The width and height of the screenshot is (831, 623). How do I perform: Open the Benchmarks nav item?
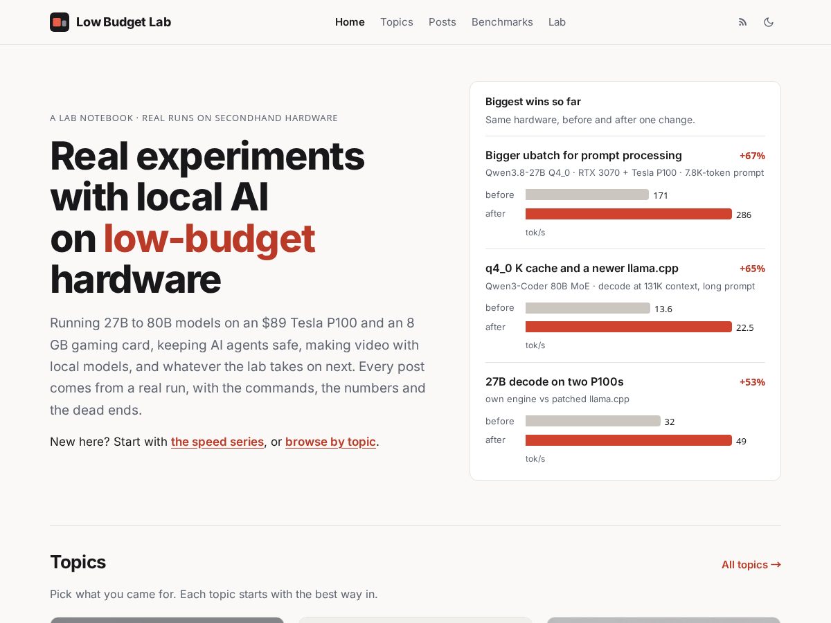[x=502, y=22]
